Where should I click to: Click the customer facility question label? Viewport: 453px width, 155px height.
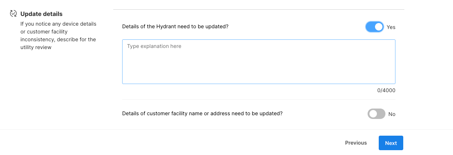pos(202,113)
